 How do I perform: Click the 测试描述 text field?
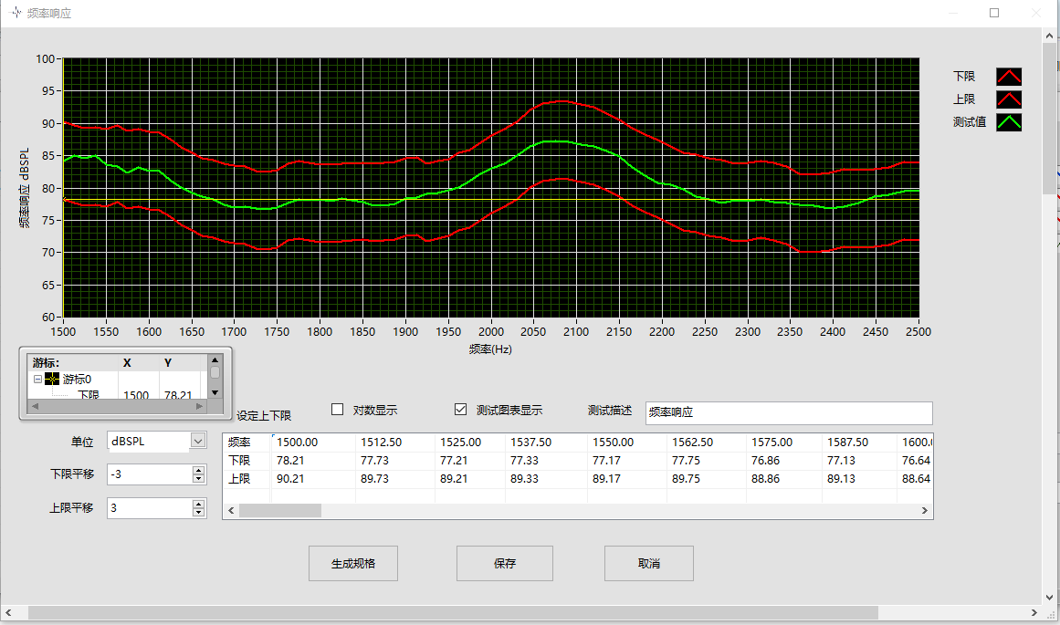point(789,412)
